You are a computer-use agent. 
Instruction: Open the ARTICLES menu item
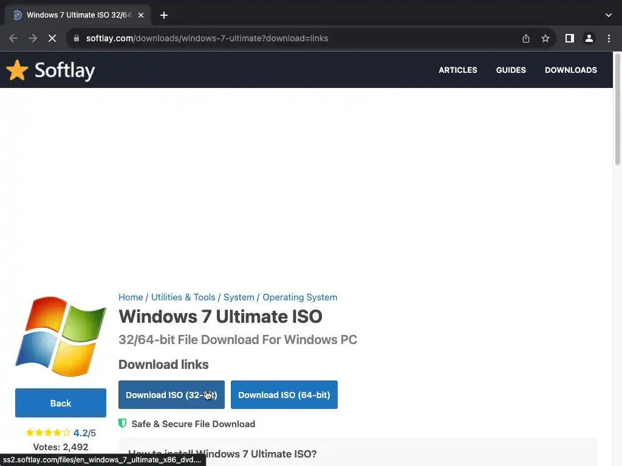458,70
